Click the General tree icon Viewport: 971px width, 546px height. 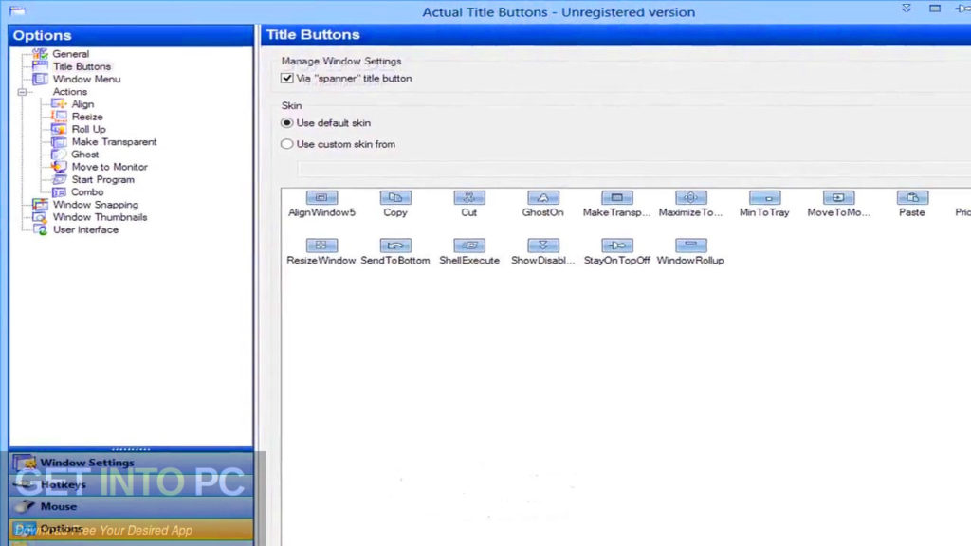[x=40, y=54]
